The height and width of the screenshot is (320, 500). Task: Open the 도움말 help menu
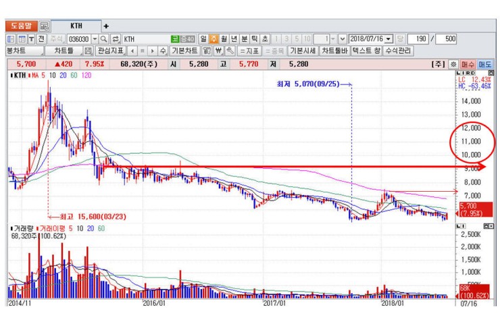(x=20, y=26)
